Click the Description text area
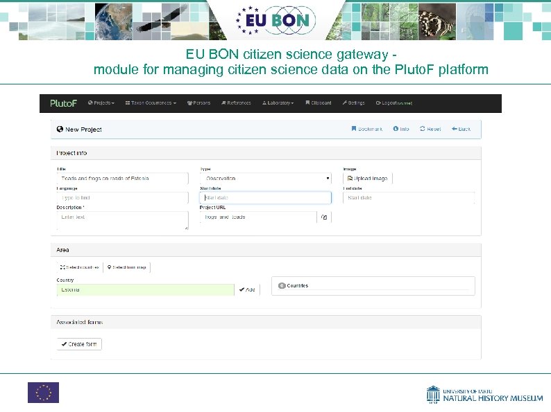Screen dimensions: 551x412 coord(122,221)
